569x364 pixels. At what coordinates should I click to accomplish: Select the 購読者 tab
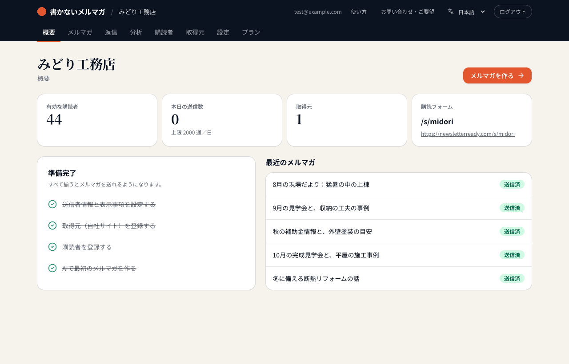164,32
